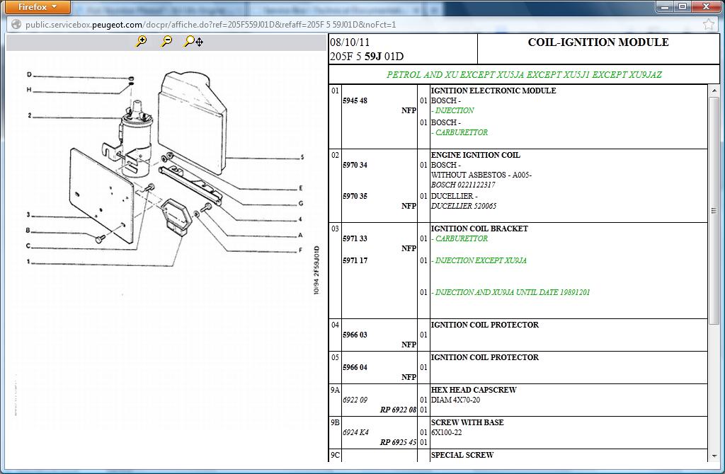This screenshot has height=474, width=725.
Task: Click callout number 5 on the diagram
Action: pyautogui.click(x=302, y=157)
